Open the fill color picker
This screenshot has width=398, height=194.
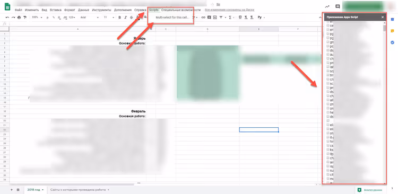(x=145, y=17)
